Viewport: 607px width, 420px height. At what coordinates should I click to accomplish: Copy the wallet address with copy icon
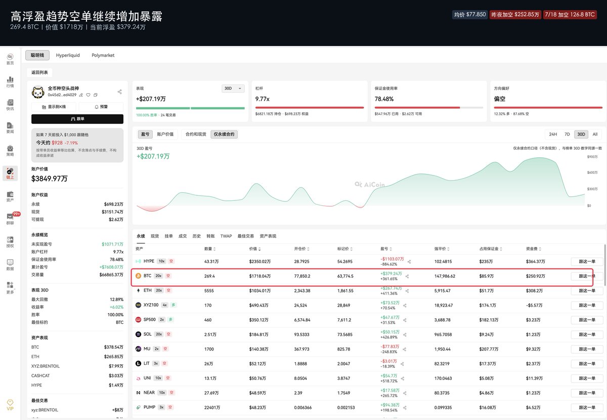pos(95,95)
